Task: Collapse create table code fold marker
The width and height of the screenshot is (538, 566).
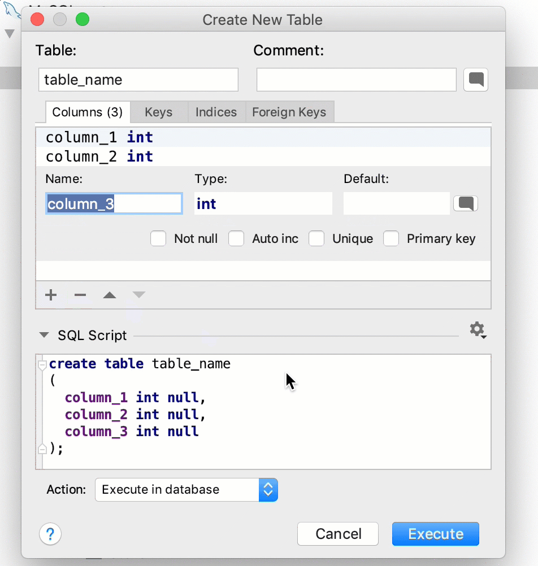Action: click(x=42, y=364)
